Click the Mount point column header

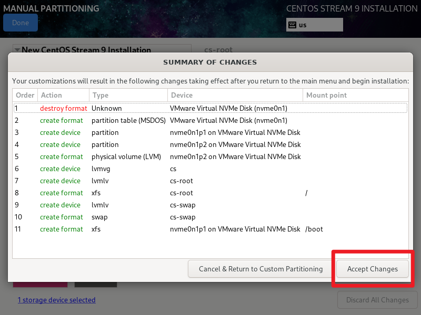[356, 96]
